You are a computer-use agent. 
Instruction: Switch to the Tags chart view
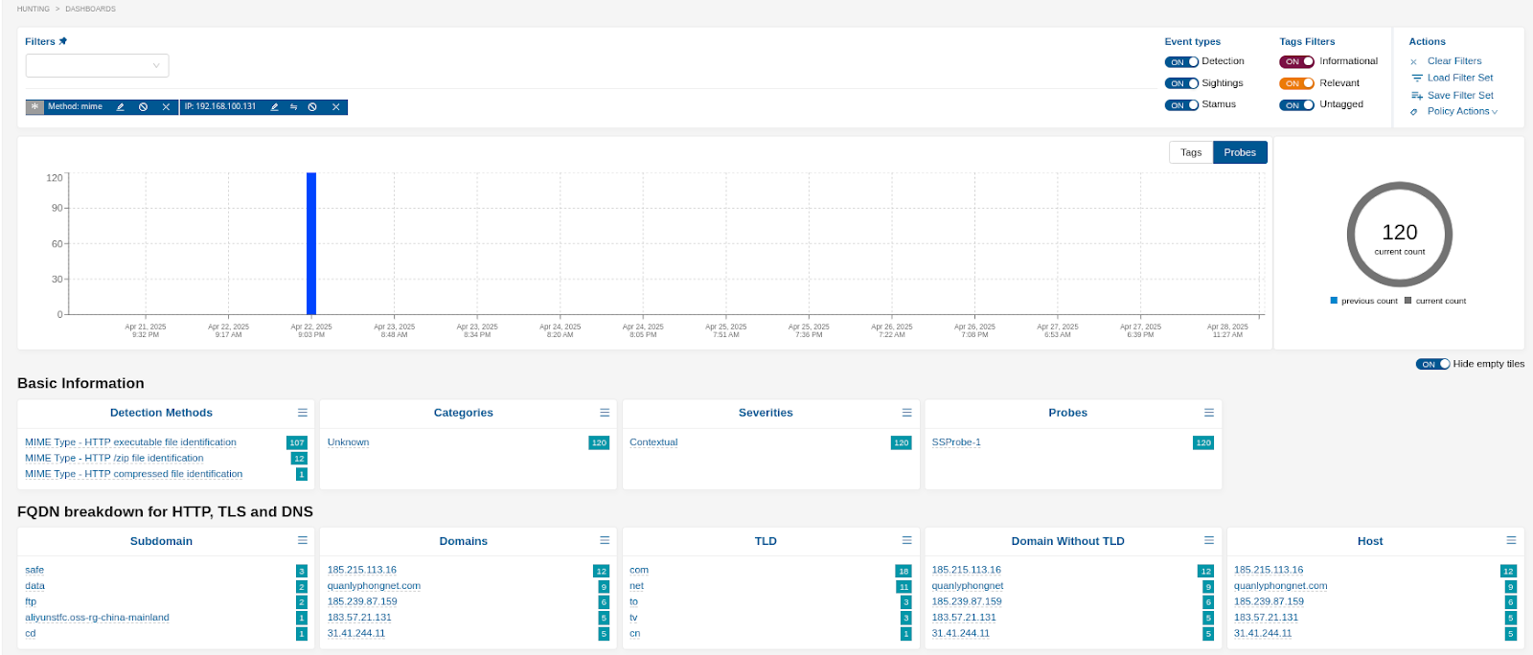tap(1191, 152)
